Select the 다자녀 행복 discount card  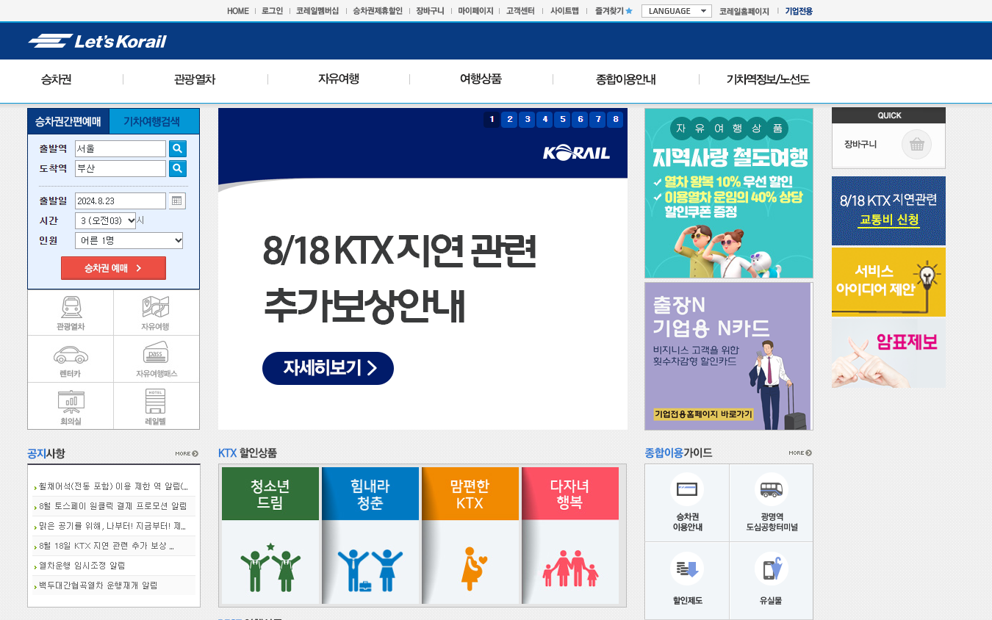pos(570,535)
